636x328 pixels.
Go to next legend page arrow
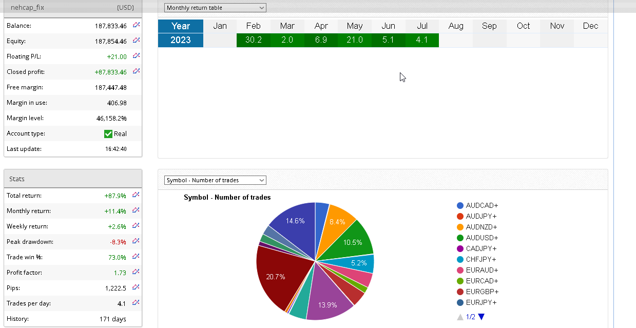[481, 317]
